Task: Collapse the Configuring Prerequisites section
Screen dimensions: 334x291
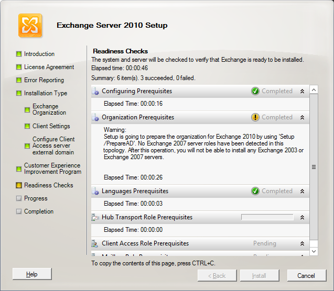Action: click(x=302, y=92)
